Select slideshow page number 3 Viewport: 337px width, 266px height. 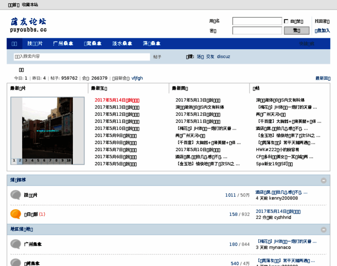(x=26, y=160)
